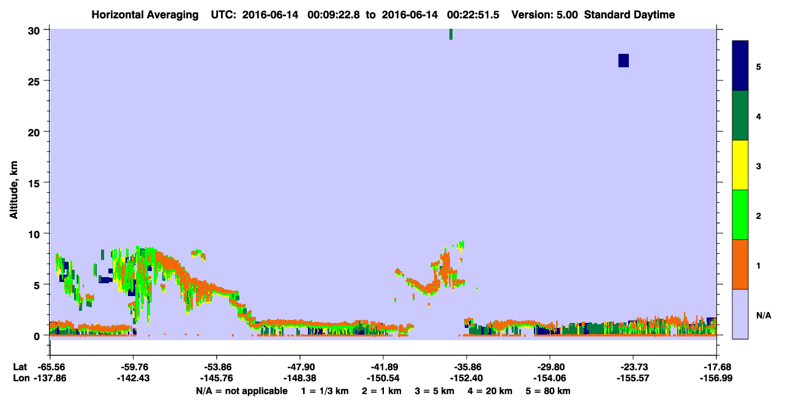Click the 'Lat' row label
The height and width of the screenshot is (408, 796).
[x=20, y=367]
